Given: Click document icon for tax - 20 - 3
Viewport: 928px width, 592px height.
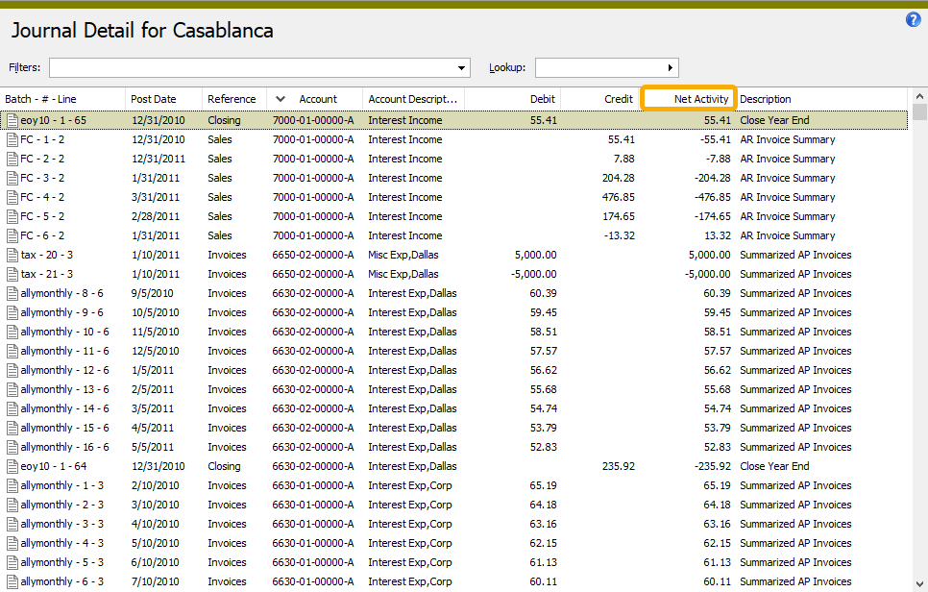Looking at the screenshot, I should pyautogui.click(x=12, y=256).
